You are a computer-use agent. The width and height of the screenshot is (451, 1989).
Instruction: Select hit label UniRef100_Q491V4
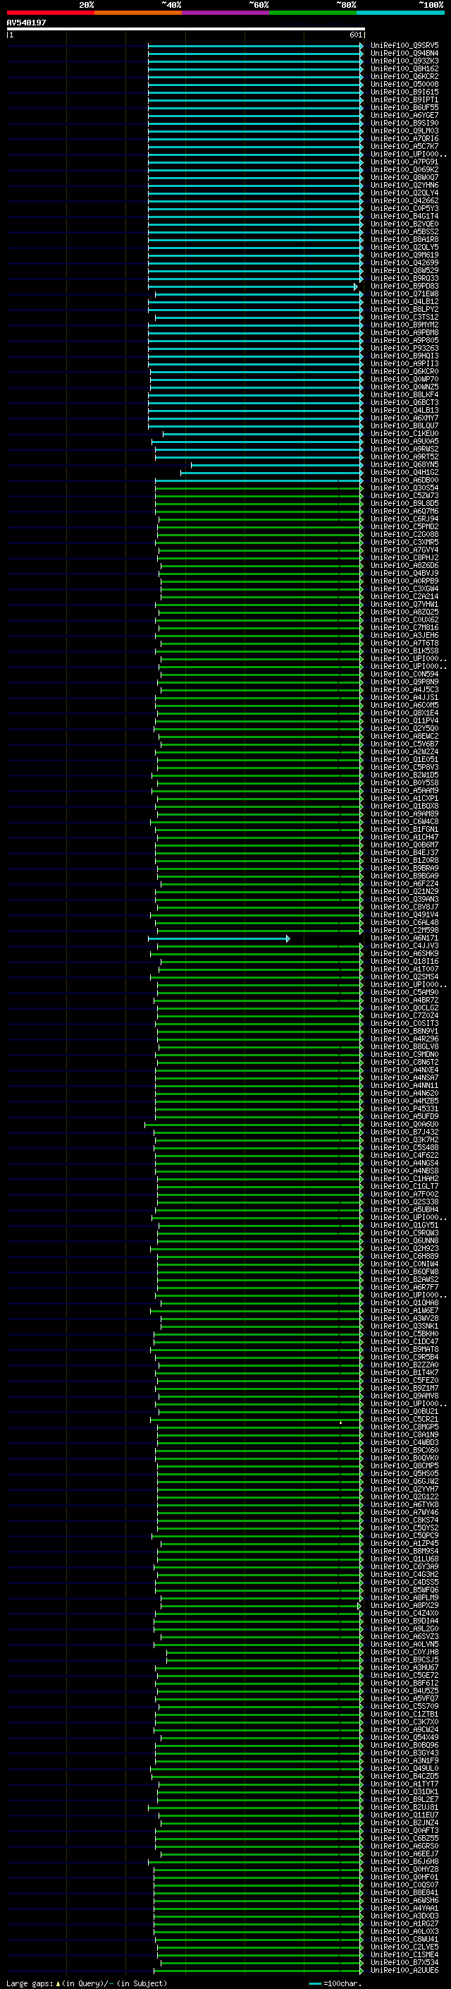[x=404, y=915]
